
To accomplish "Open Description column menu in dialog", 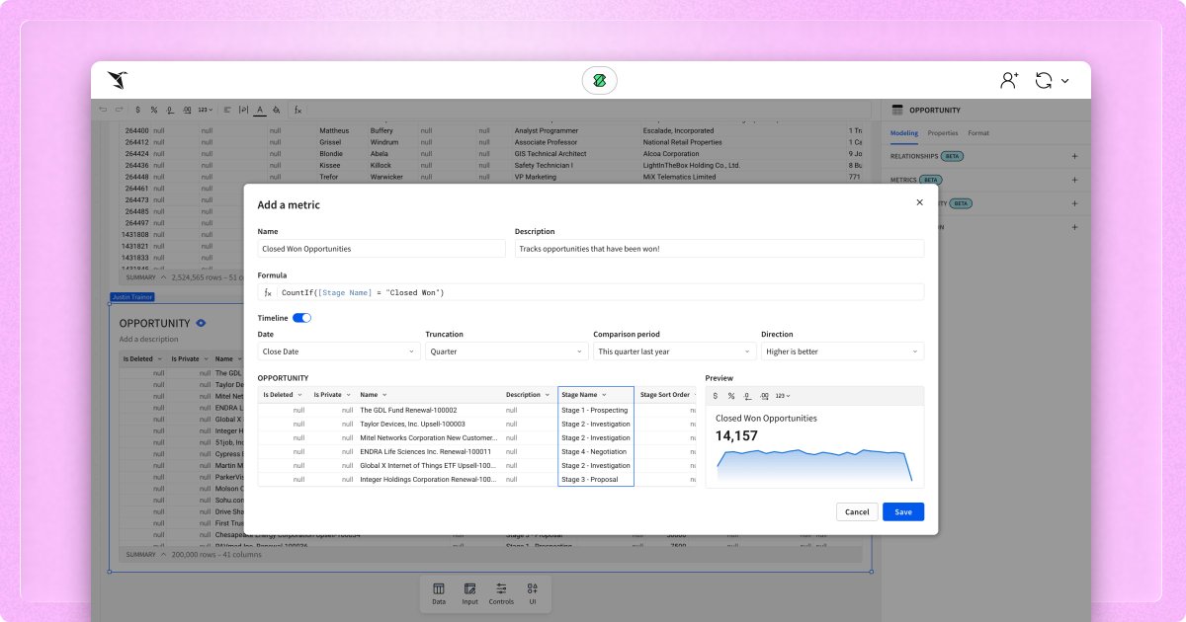I will click(x=548, y=395).
